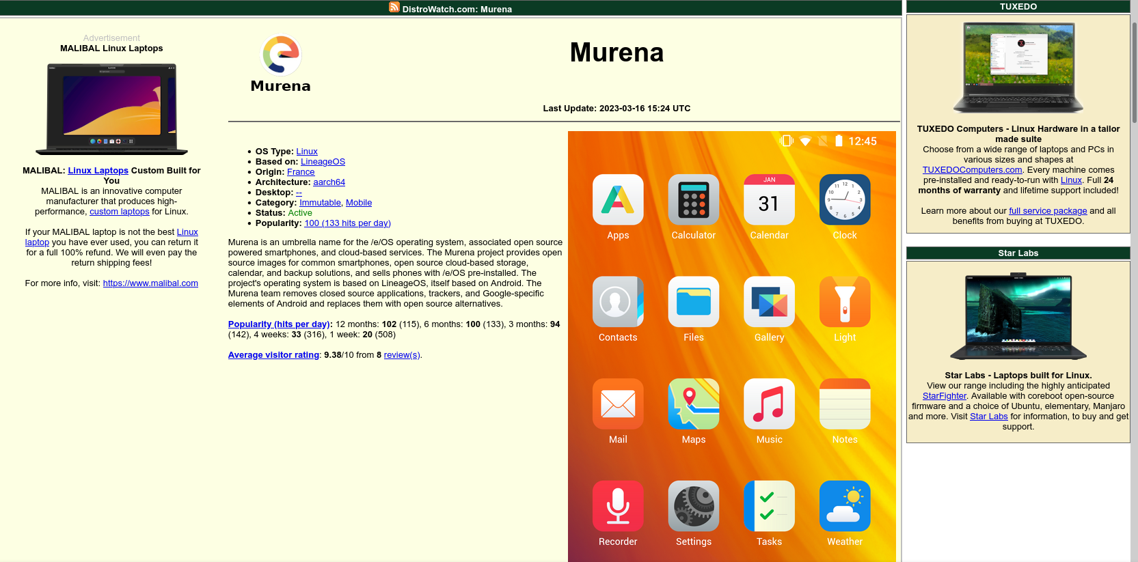Click the Settings gear app icon
Screen dimensions: 1138x562
[x=694, y=506]
